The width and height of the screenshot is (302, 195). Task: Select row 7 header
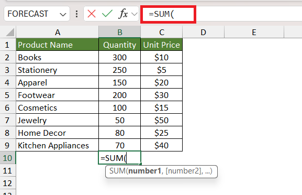click(7, 120)
